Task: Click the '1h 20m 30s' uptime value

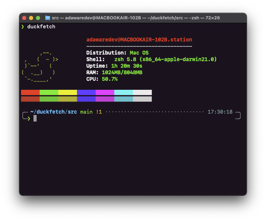Action: pyautogui.click(x=127, y=66)
